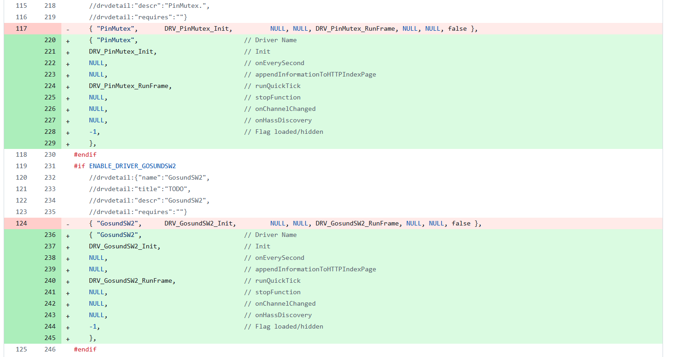The width and height of the screenshot is (674, 357).
Task: Click new line number 231
Action: [x=50, y=166]
